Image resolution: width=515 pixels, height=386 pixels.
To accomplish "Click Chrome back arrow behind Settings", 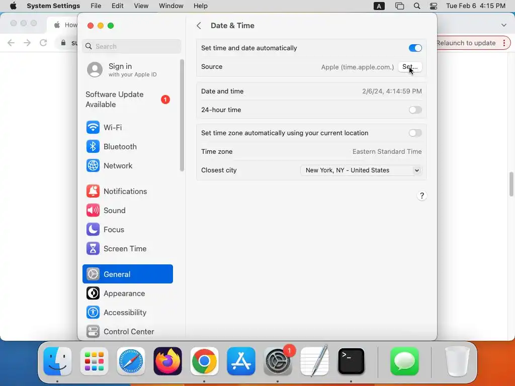I will click(x=11, y=43).
